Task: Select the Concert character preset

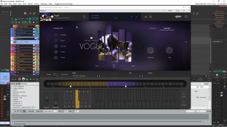Action: (60, 46)
